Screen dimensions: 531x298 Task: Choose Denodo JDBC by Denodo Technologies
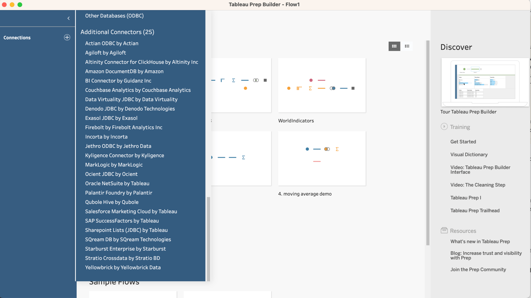coord(130,109)
